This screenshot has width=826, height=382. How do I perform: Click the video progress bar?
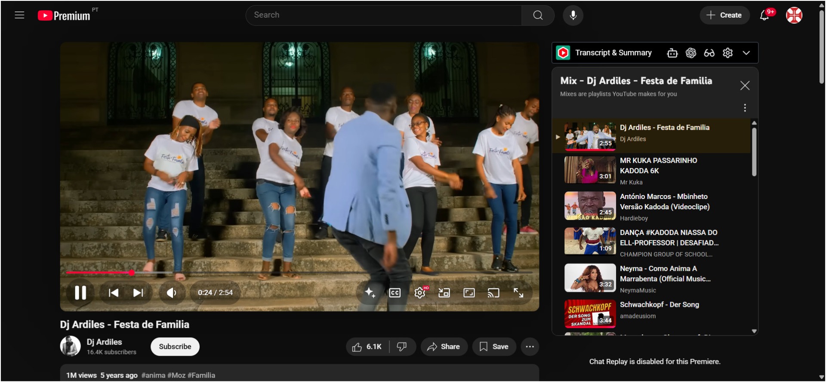point(299,272)
